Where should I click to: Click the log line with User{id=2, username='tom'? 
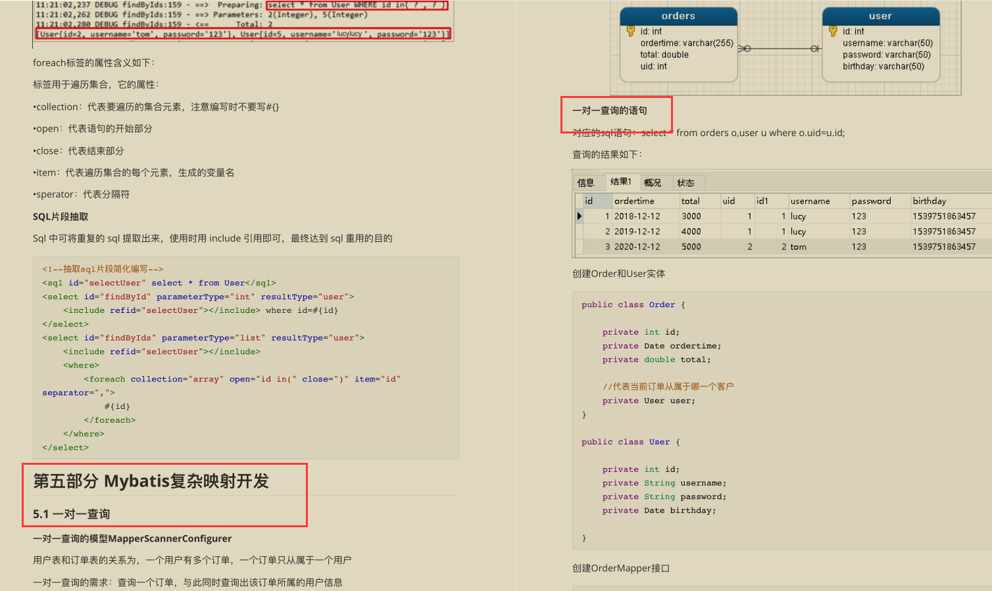pos(243,34)
